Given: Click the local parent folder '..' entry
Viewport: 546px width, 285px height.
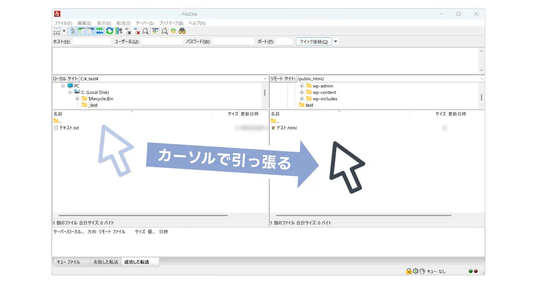Looking at the screenshot, I should pos(58,121).
